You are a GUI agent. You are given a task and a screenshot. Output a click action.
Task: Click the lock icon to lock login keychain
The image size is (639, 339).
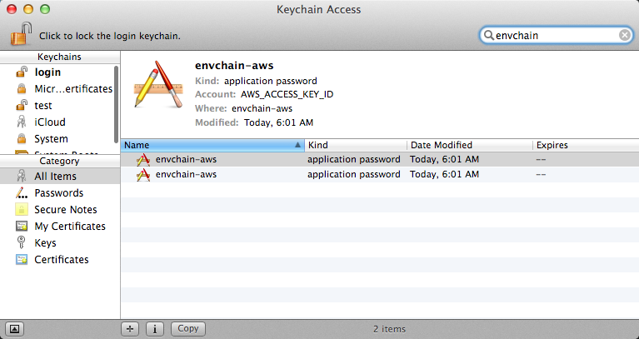pyautogui.click(x=20, y=35)
